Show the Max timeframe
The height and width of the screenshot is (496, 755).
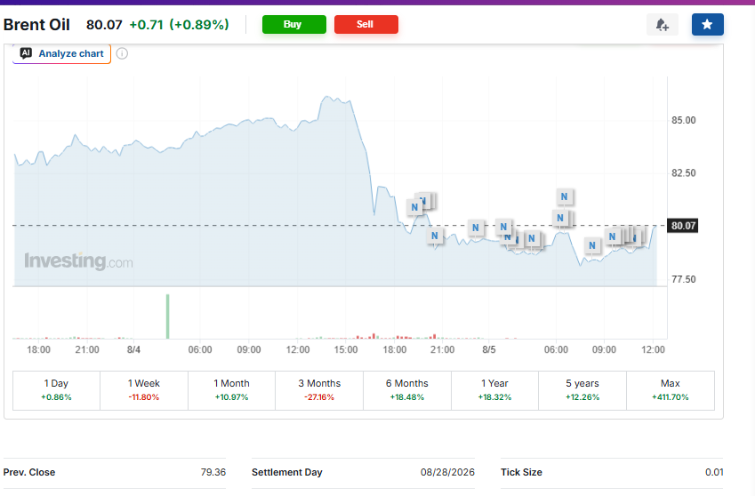coord(671,390)
